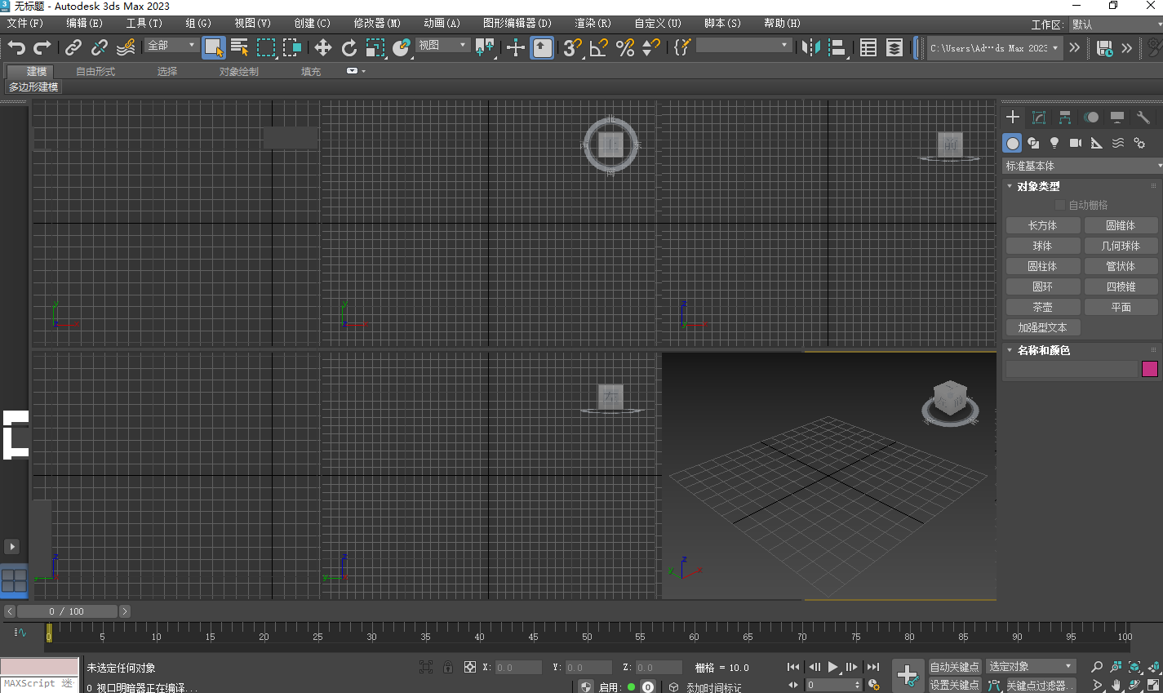This screenshot has width=1163, height=693.
Task: Click the 茶壶 object button
Action: coord(1042,307)
